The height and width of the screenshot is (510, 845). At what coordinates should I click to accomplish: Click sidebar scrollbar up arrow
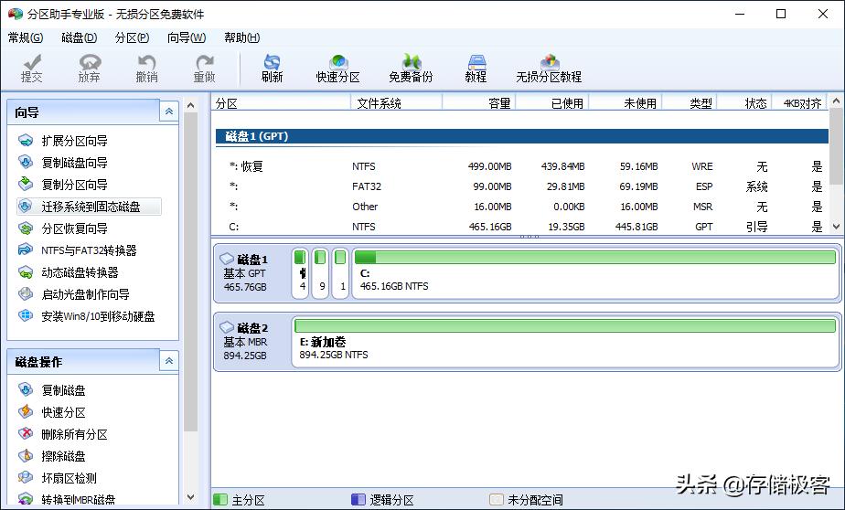[191, 105]
